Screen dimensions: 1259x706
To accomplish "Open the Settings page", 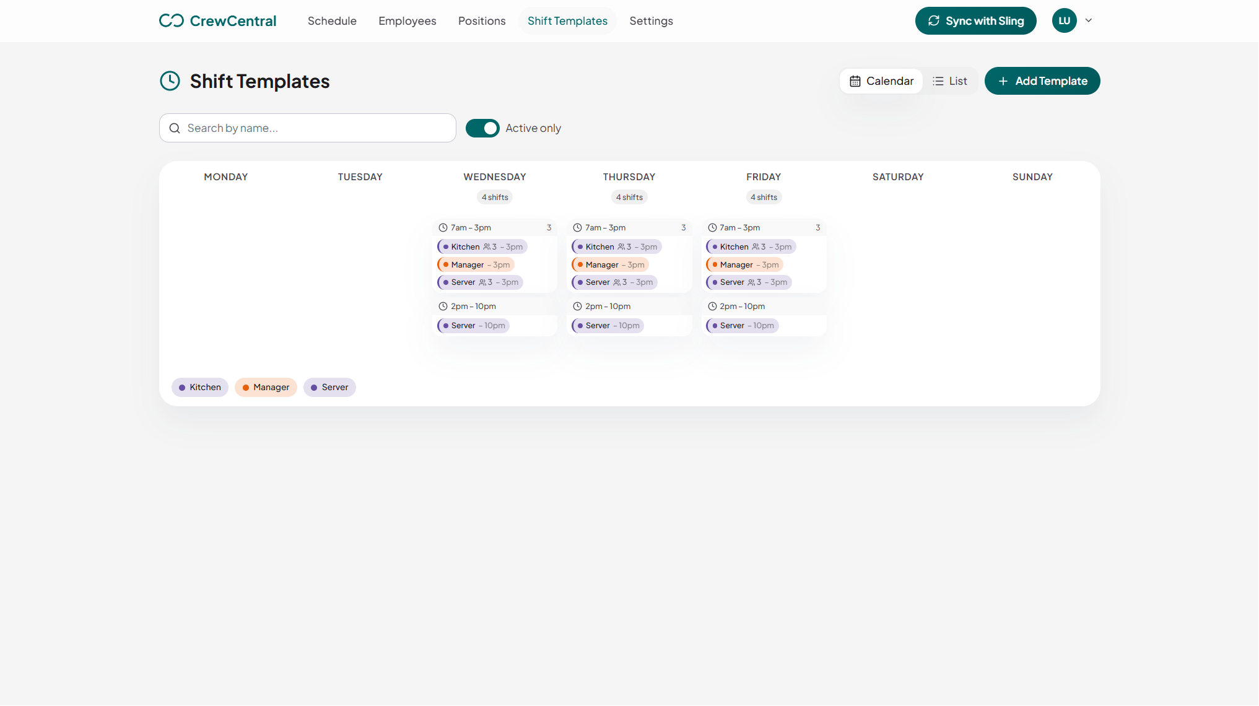I will [651, 20].
